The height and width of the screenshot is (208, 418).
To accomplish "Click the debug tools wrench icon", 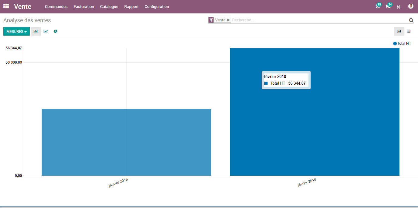I will tap(399, 7).
